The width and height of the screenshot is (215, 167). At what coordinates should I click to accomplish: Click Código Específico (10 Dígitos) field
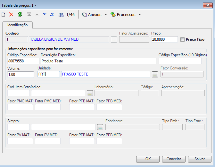click(180, 61)
